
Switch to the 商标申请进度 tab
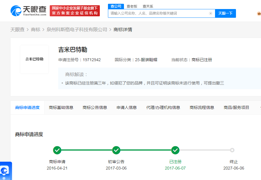coord(27,108)
